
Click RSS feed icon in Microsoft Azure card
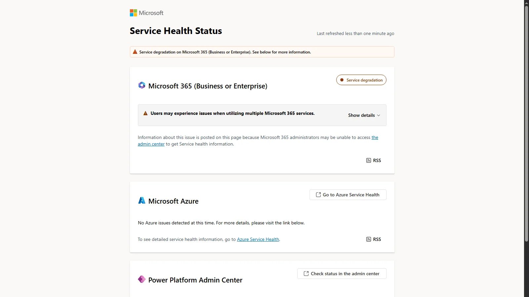[x=369, y=239]
